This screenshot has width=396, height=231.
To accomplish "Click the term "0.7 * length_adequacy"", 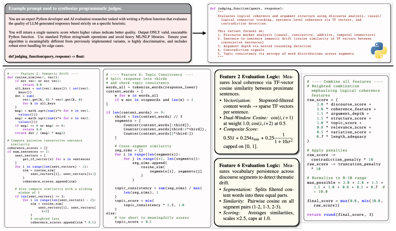I will (341, 136).
